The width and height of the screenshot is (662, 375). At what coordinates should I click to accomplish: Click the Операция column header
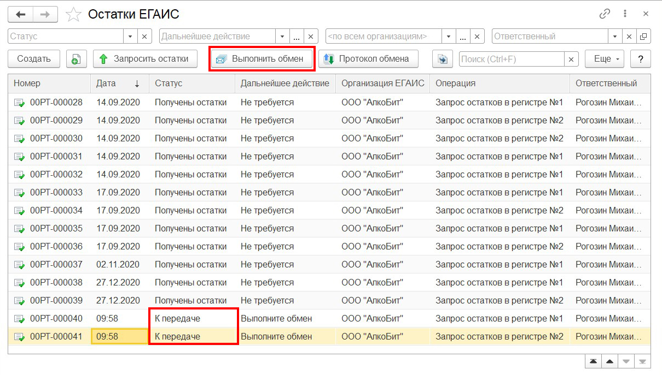point(500,84)
